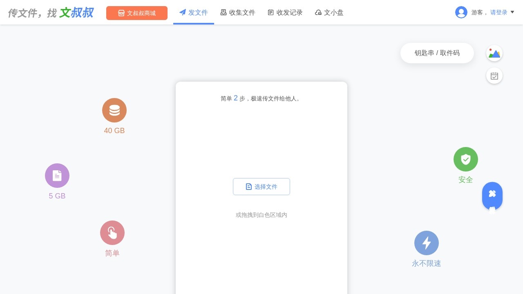The height and width of the screenshot is (294, 523).
Task: Click the 或拖拽到白色区域内 hint text
Action: 261,215
